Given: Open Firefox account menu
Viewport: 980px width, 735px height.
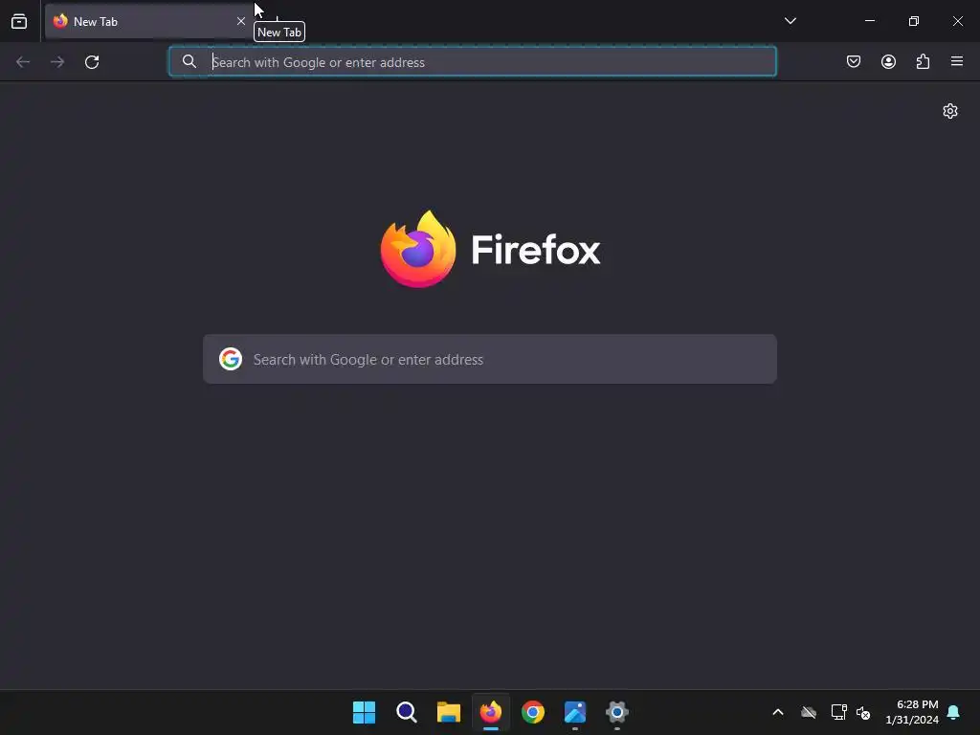Looking at the screenshot, I should [888, 61].
